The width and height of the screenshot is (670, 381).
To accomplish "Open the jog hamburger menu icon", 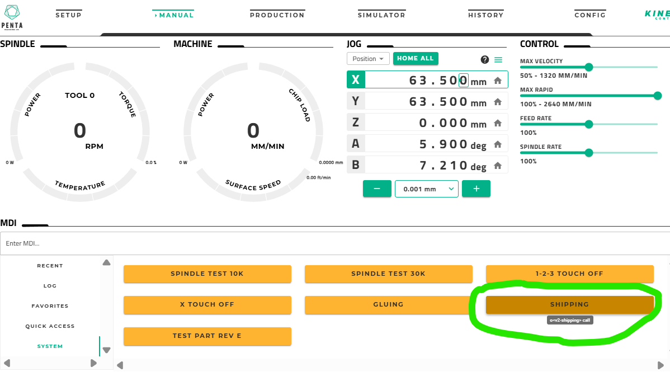I will pyautogui.click(x=498, y=60).
